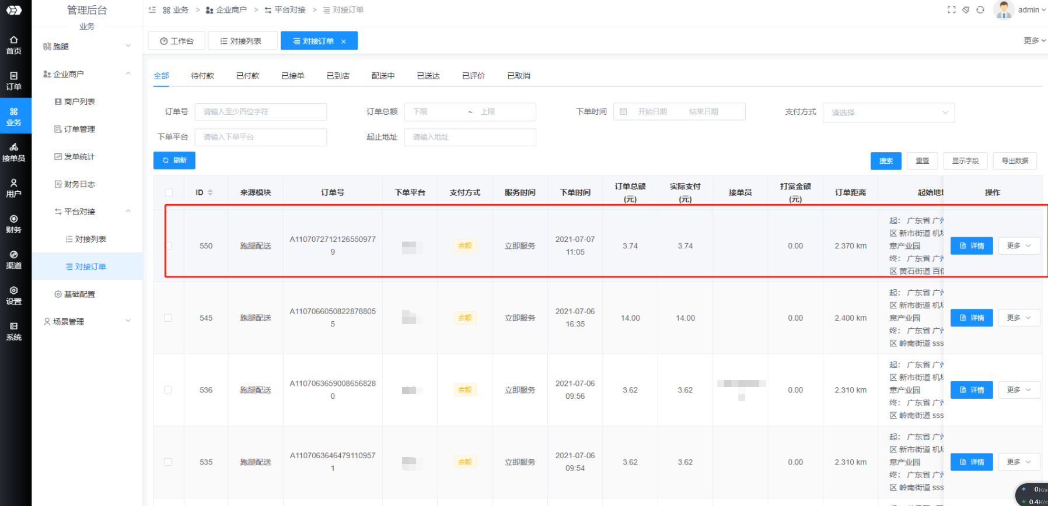Click the refresh icon beside the fullscreen icon
The width and height of the screenshot is (1048, 506).
[980, 10]
